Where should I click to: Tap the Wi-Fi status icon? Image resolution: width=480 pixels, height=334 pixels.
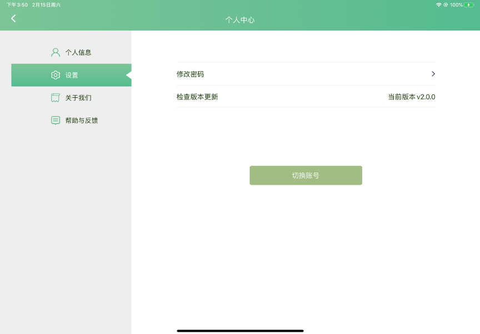tap(439, 5)
